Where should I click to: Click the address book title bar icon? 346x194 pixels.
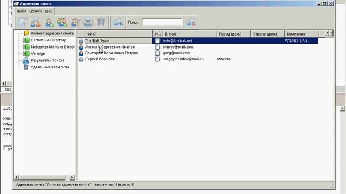(x=16, y=4)
